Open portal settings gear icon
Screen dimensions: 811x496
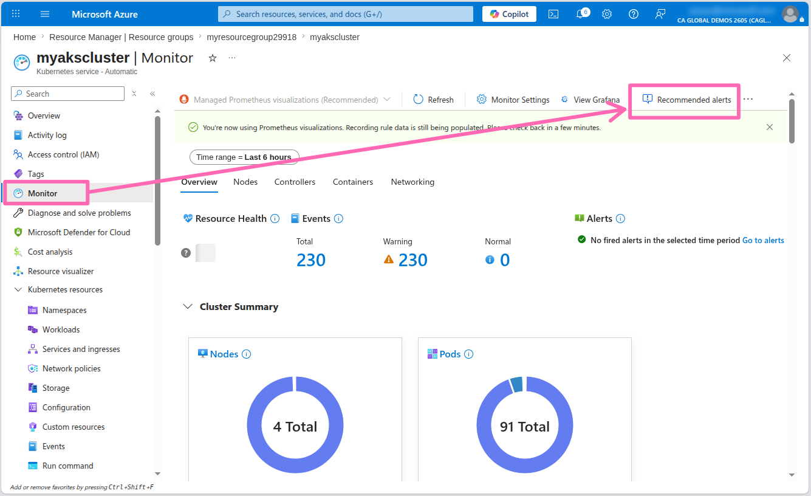click(607, 14)
